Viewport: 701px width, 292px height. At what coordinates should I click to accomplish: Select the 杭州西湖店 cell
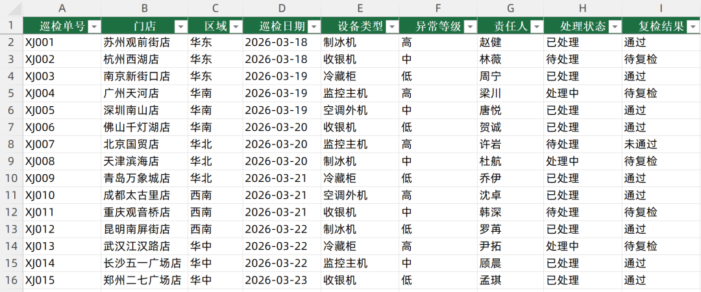coord(144,60)
